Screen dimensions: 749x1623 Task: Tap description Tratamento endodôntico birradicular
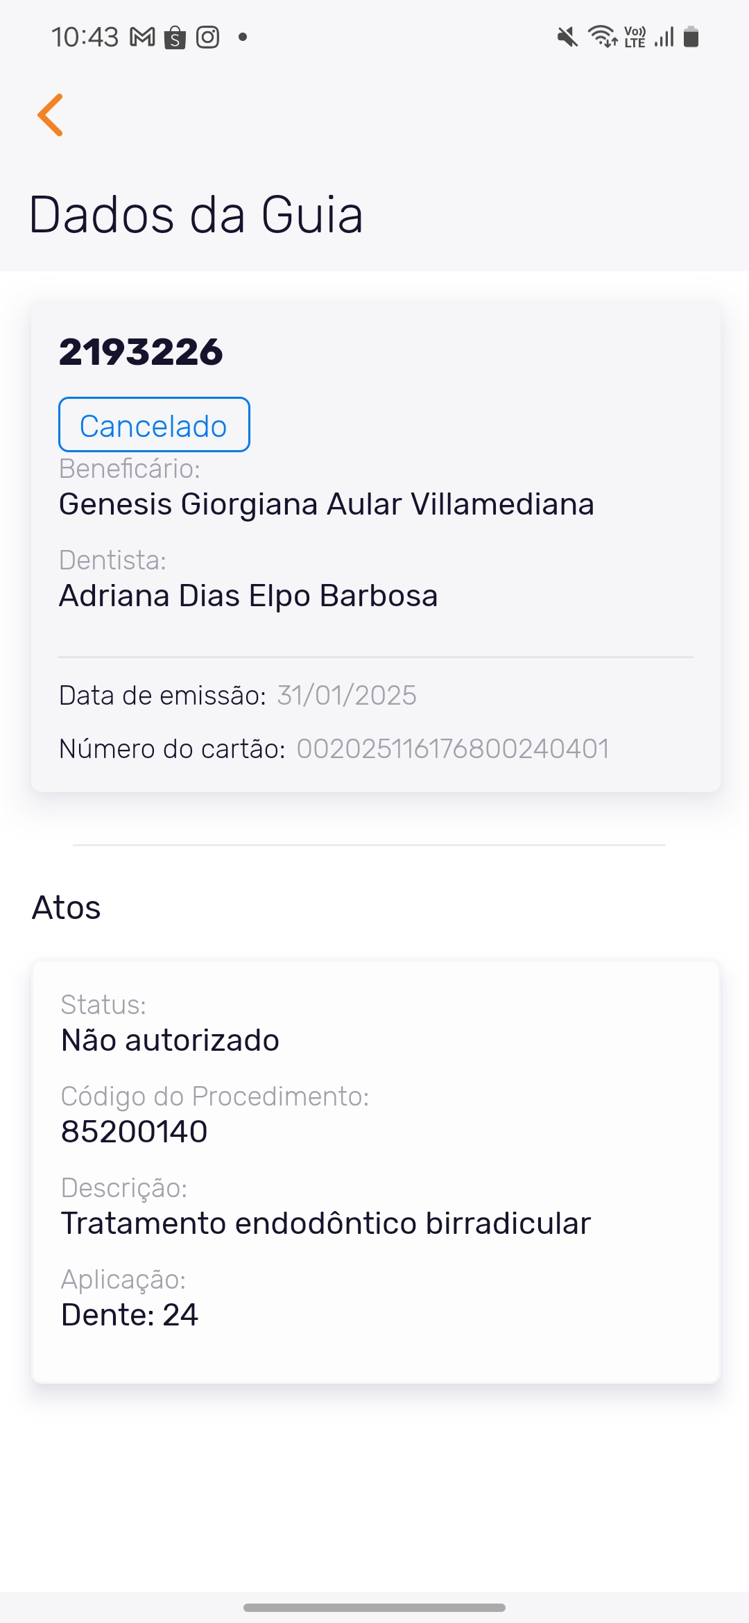pos(326,1223)
